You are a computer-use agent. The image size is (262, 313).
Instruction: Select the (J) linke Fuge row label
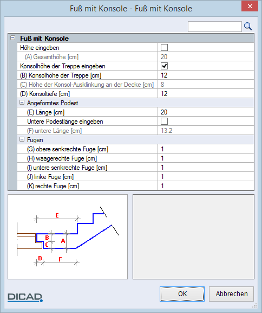(x=50, y=177)
